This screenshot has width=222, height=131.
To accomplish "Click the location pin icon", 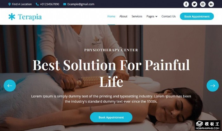I will (10, 4).
